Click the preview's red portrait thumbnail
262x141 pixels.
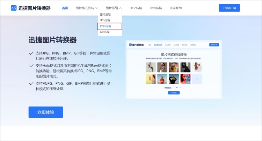tap(185, 79)
